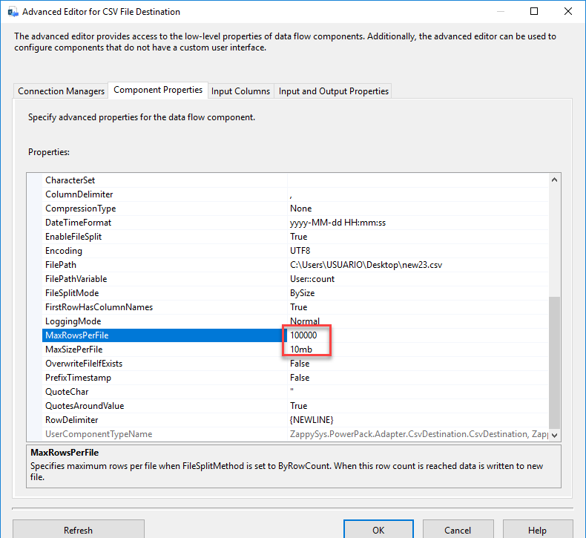
Task: Select the EnableFileSplit property name
Action: (73, 237)
